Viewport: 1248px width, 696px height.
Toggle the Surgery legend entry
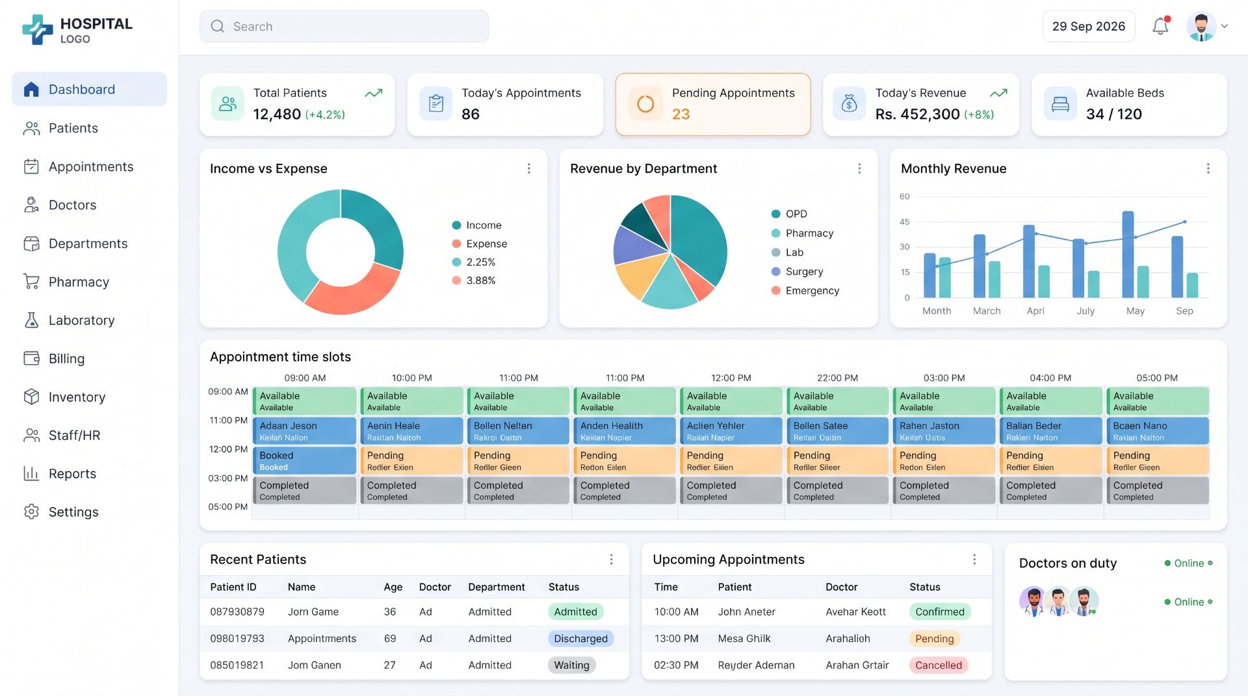pos(797,272)
